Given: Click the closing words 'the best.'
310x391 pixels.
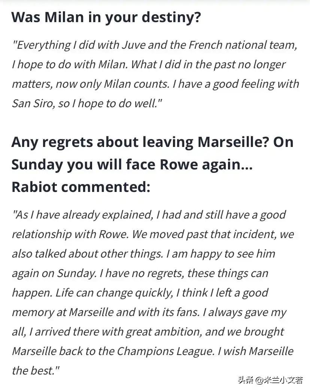Looking at the screenshot, I should [x=36, y=370].
